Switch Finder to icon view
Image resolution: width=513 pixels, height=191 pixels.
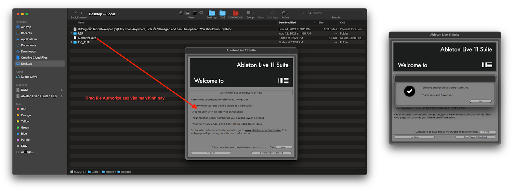[181, 13]
